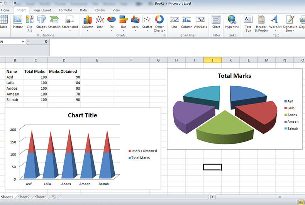Select the SmartArt icon

pos(54,22)
